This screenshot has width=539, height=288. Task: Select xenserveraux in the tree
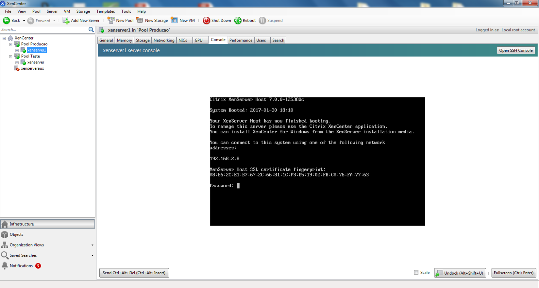pyautogui.click(x=32, y=68)
